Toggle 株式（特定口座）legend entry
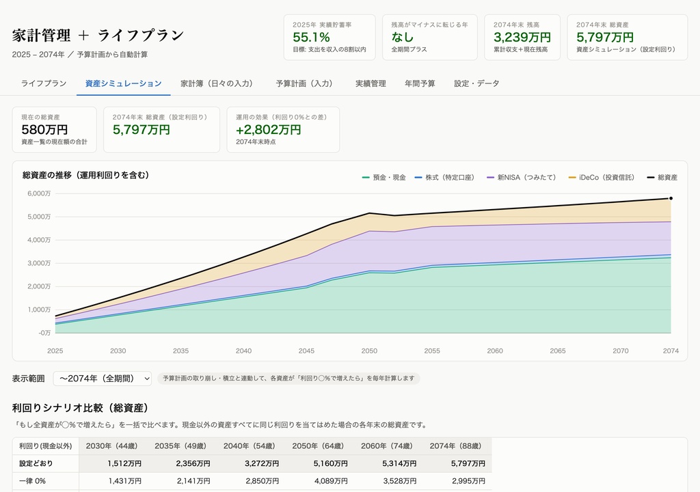The width and height of the screenshot is (700, 492). (444, 177)
